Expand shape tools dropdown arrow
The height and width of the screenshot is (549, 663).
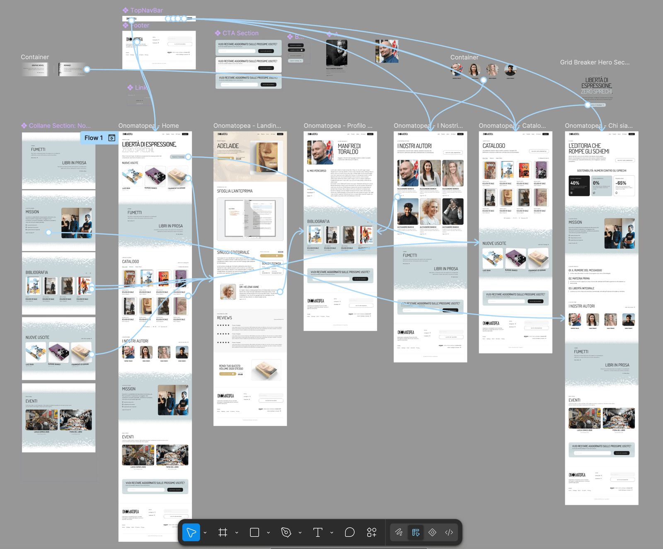pyautogui.click(x=269, y=533)
